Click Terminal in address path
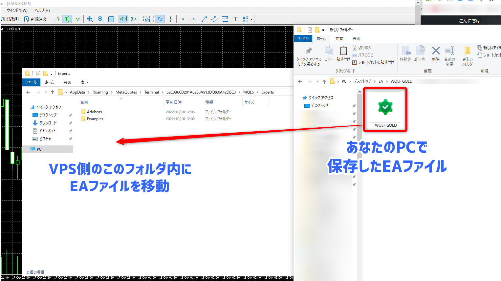The image size is (501, 281). click(x=152, y=92)
